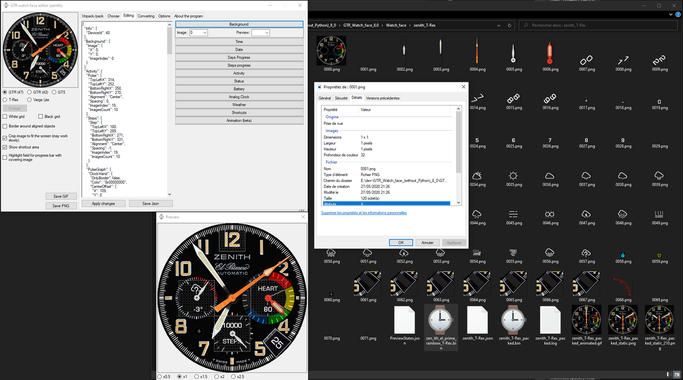Select the 0007.png file icon

click(586, 60)
